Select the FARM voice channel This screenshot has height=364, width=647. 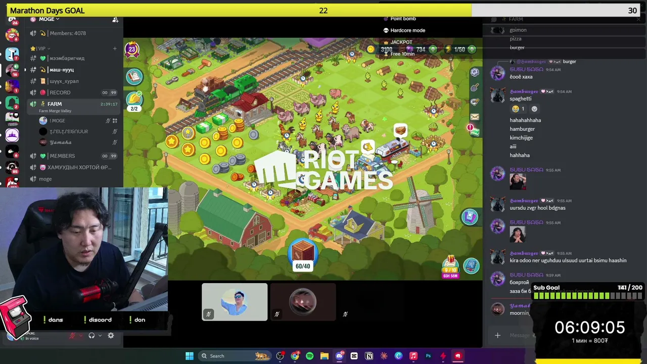73,106
